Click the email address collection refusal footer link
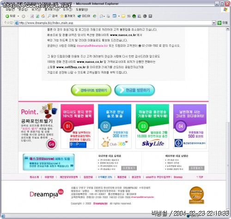The width and height of the screenshot is (231, 219). point(158,177)
